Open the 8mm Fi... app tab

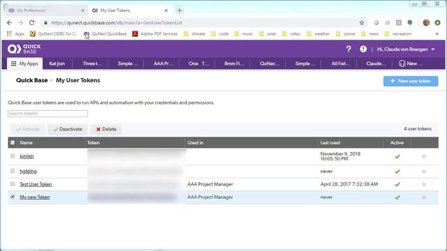point(234,63)
